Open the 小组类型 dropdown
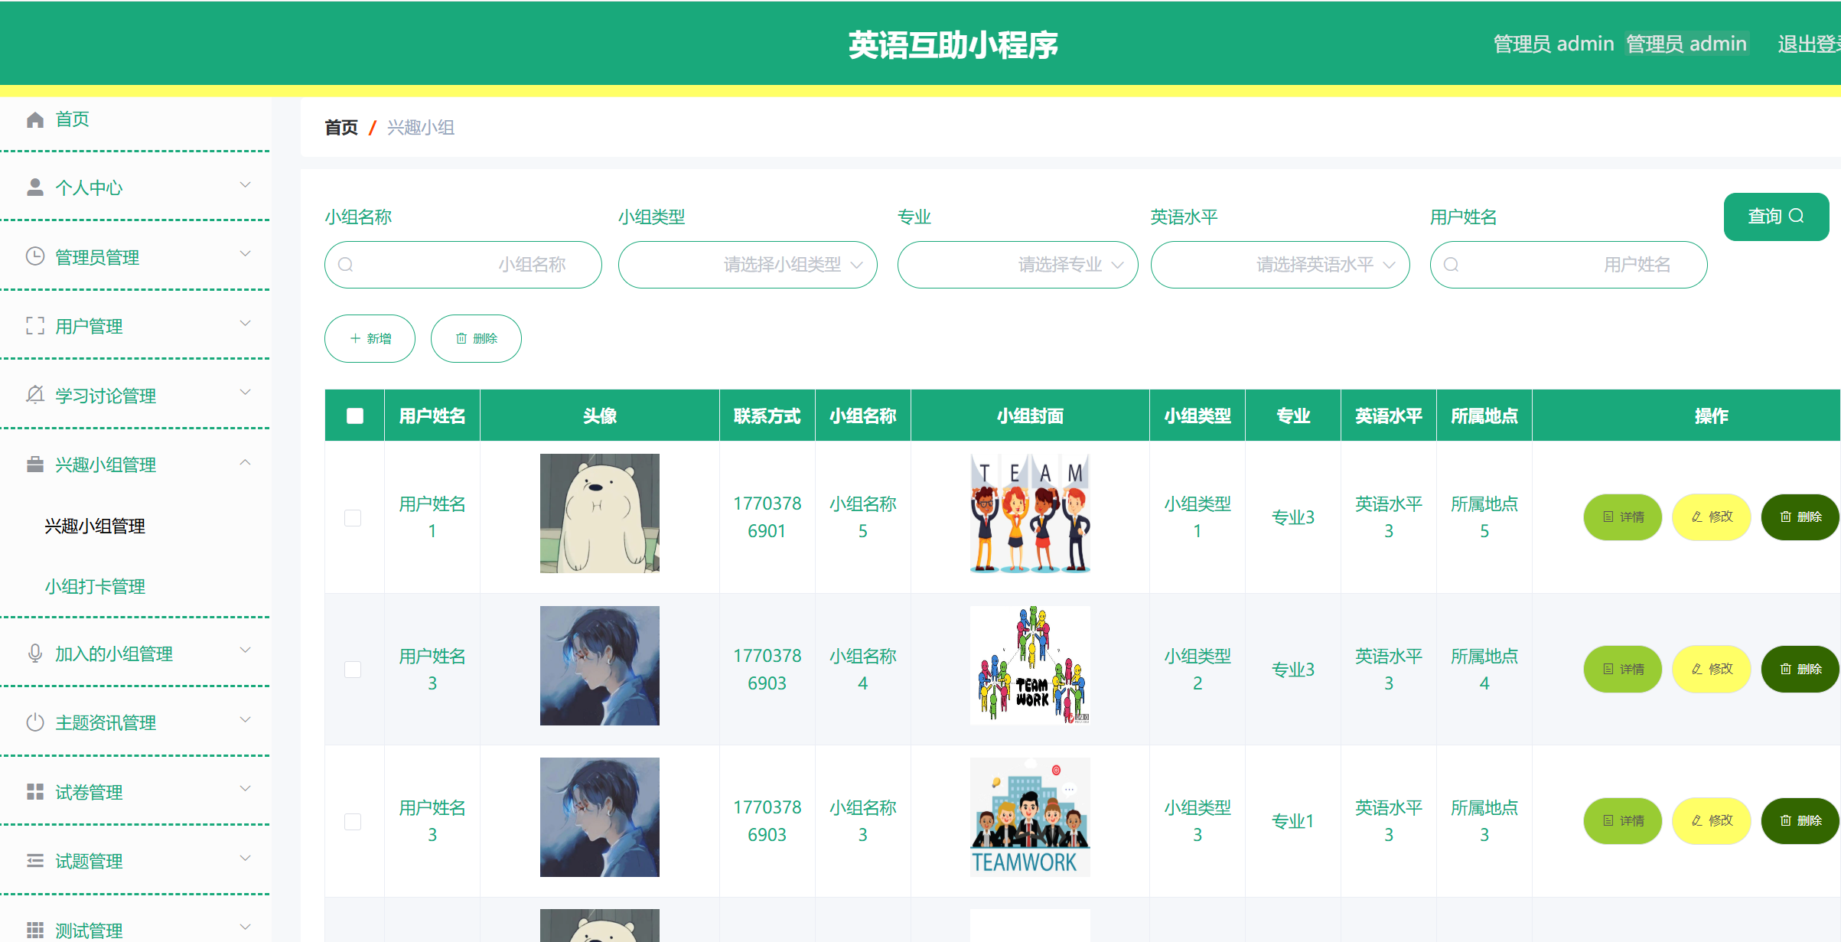Image resolution: width=1841 pixels, height=942 pixels. (x=747, y=265)
